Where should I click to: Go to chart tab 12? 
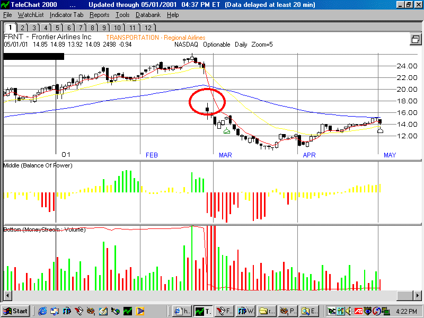click(148, 28)
